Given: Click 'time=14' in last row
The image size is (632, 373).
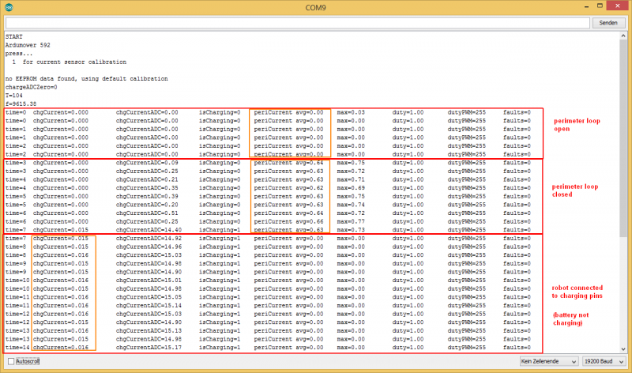Looking at the screenshot, I should (x=17, y=348).
